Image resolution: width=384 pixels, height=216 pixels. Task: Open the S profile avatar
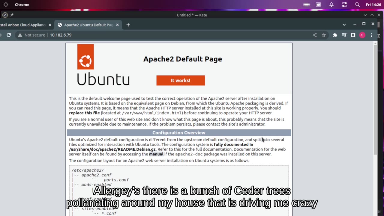[x=362, y=35]
